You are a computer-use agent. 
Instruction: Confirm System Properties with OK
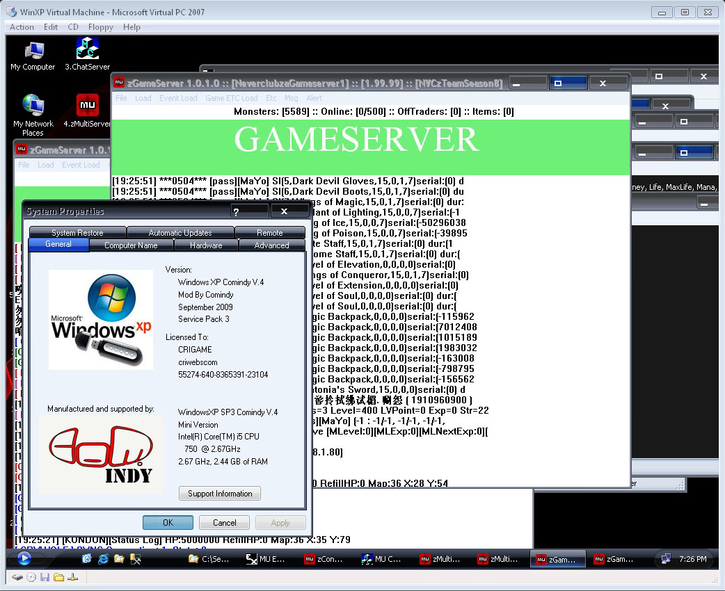(168, 523)
